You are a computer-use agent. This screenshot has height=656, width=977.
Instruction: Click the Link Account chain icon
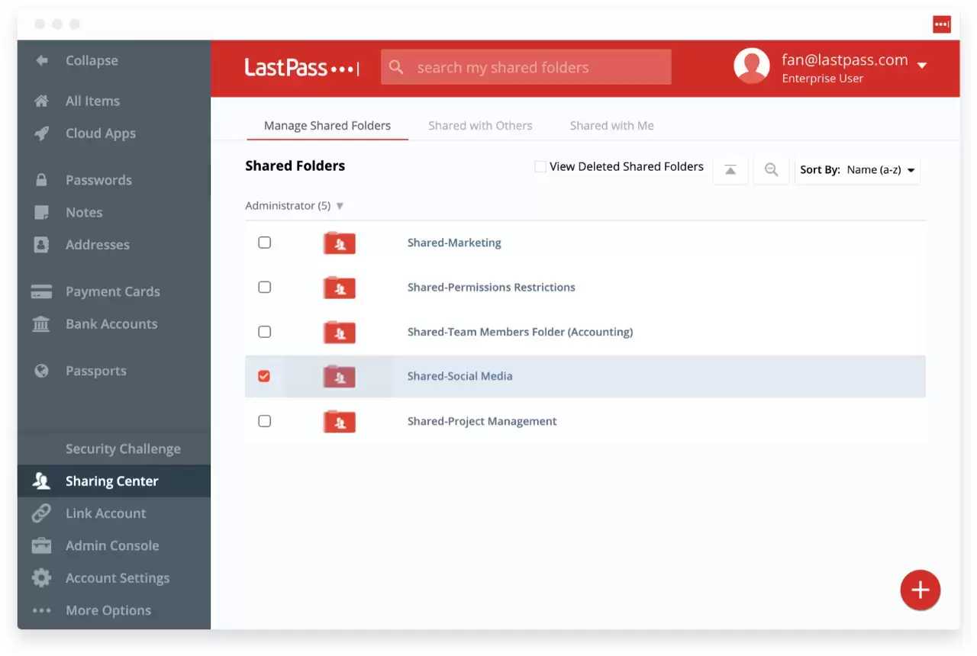(42, 513)
